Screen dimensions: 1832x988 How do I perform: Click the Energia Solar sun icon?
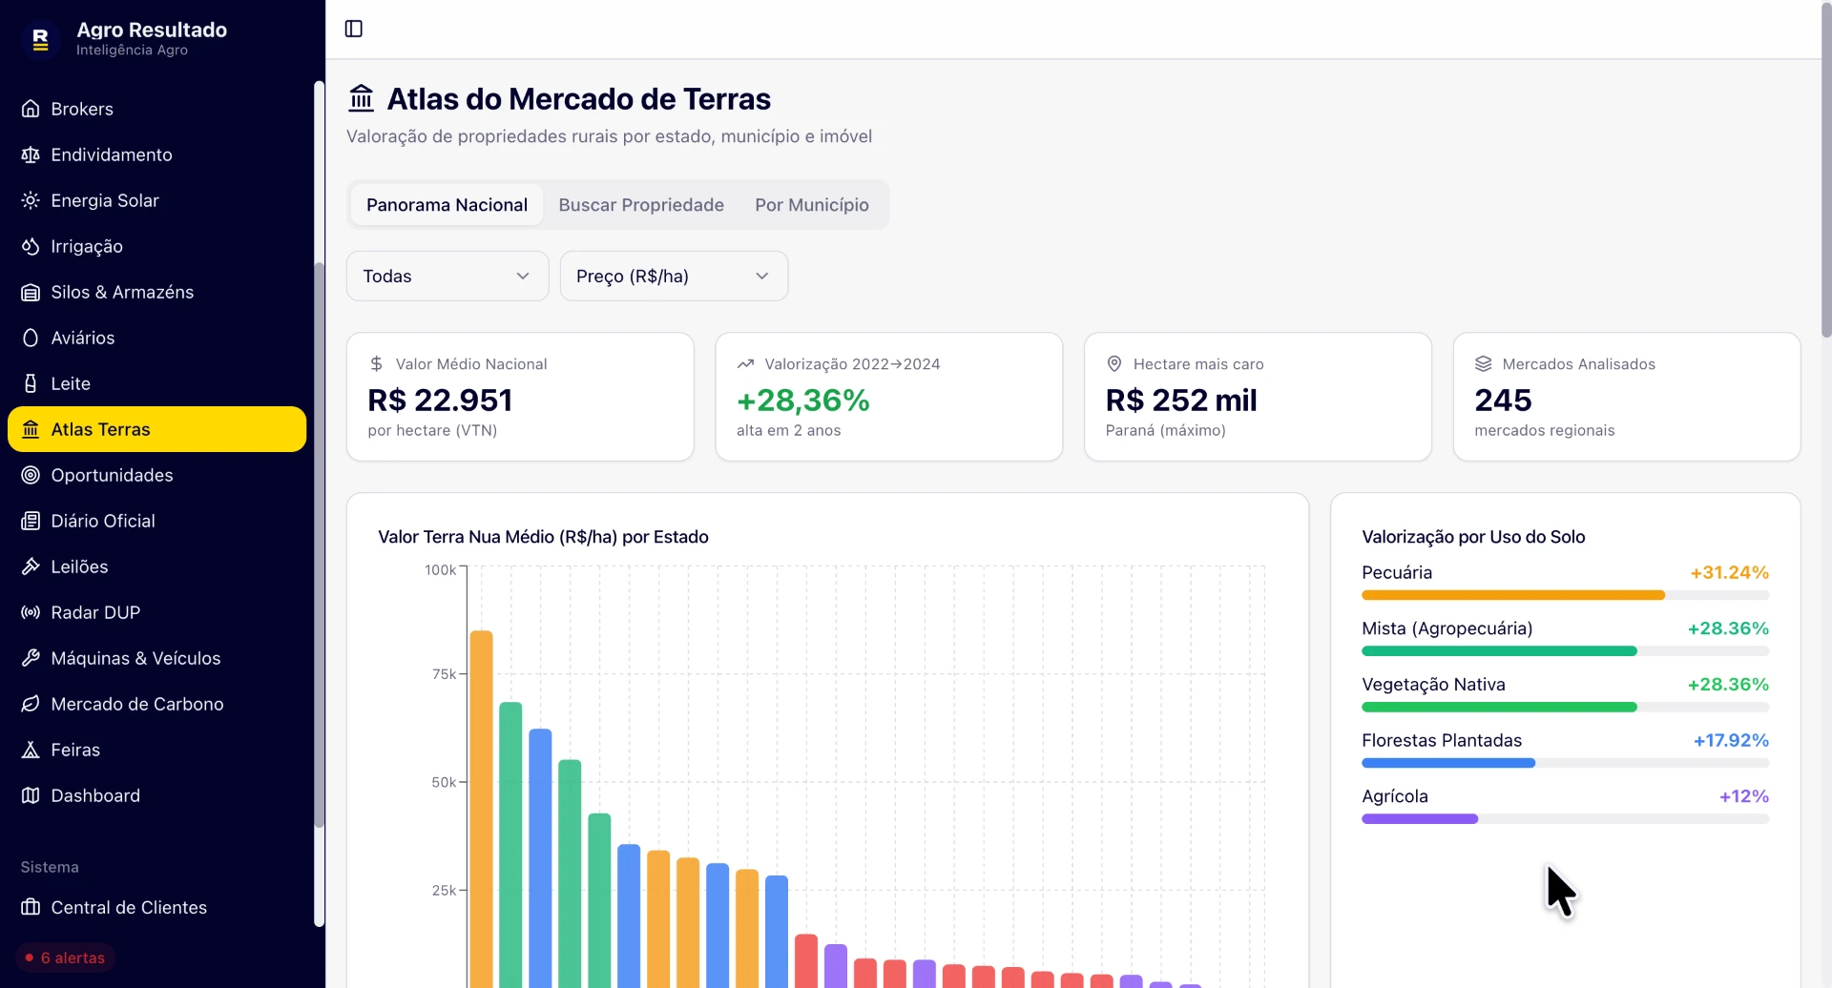[31, 200]
